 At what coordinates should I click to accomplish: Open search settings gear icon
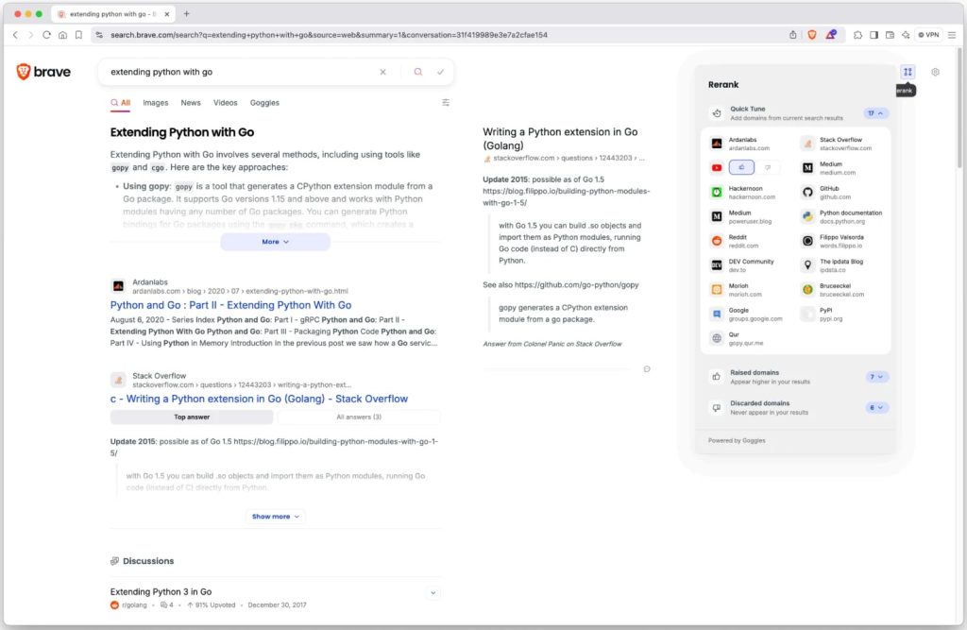(x=936, y=72)
